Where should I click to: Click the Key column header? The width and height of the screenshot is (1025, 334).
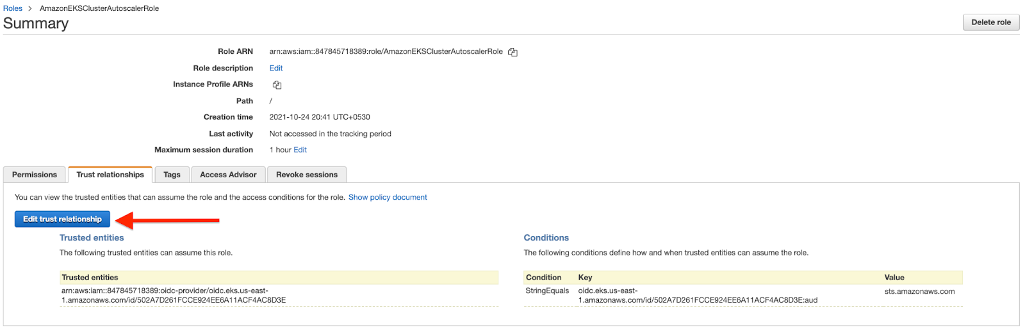[x=585, y=277]
